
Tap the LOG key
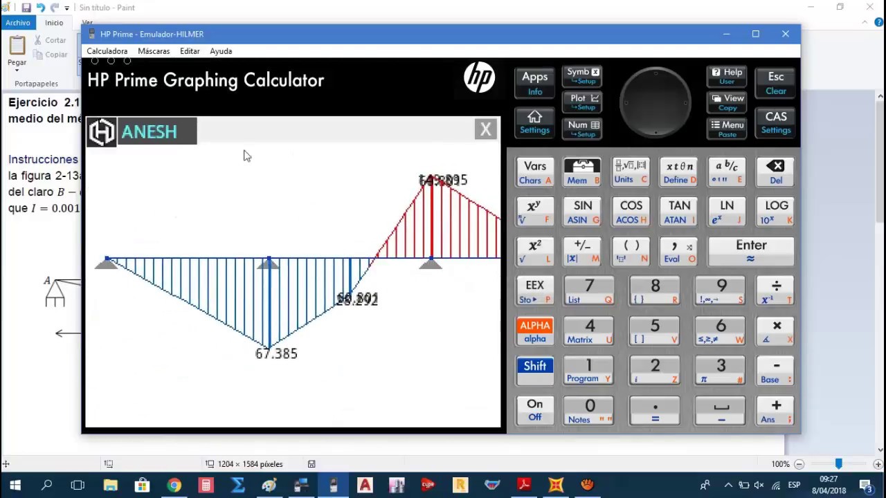[x=775, y=212]
